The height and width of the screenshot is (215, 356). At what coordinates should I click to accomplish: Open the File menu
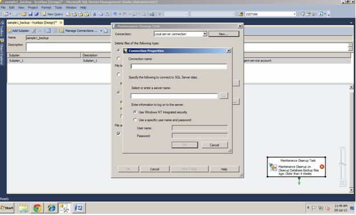(x=3, y=7)
